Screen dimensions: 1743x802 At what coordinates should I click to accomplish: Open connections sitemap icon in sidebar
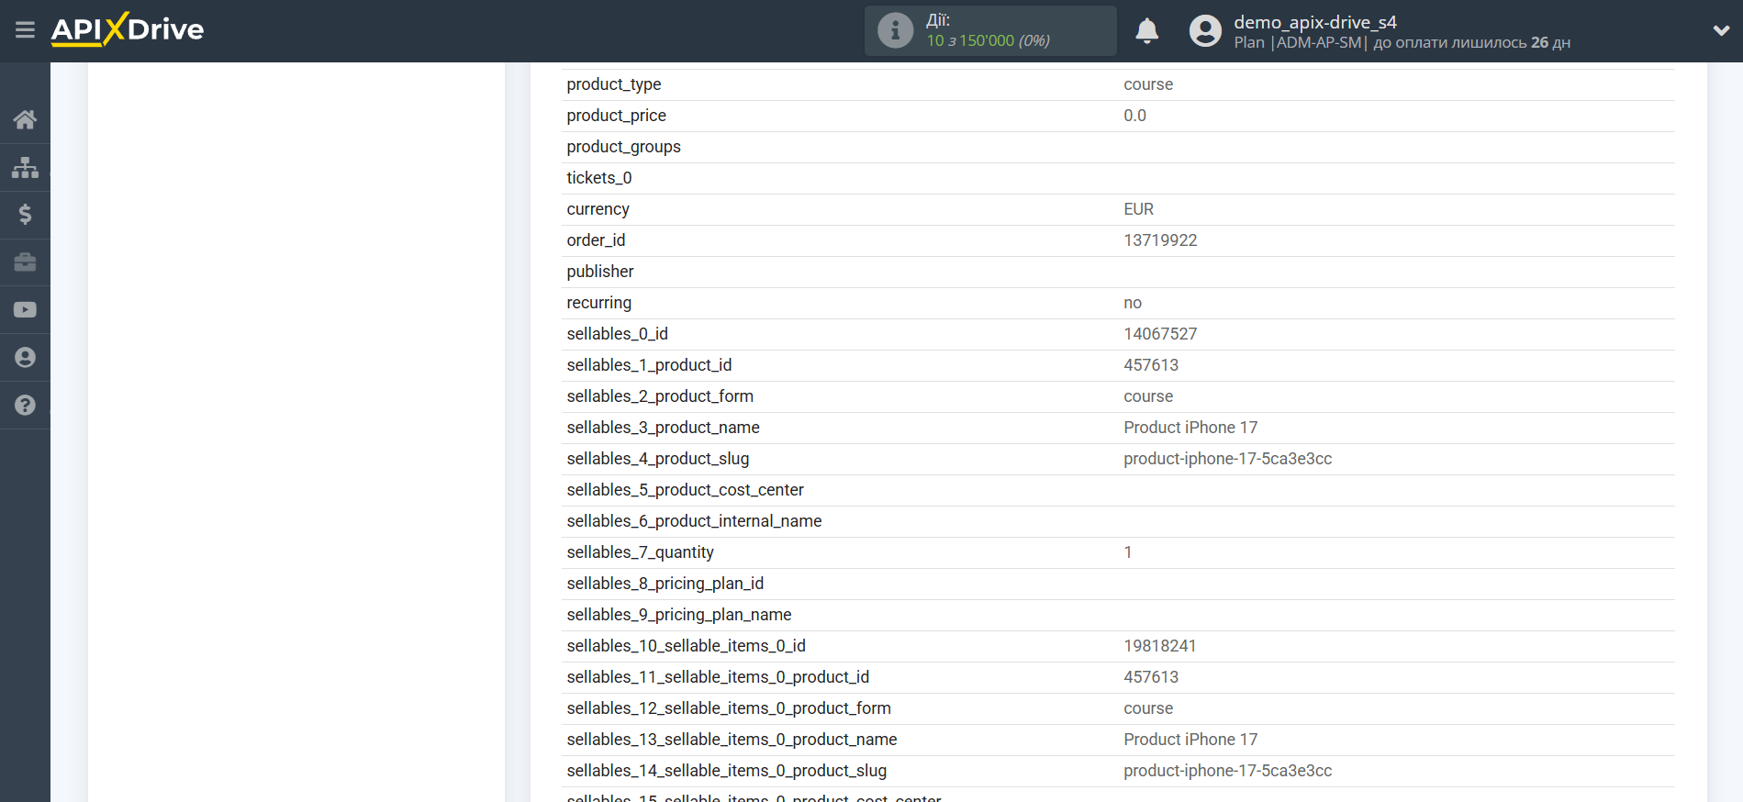point(25,167)
